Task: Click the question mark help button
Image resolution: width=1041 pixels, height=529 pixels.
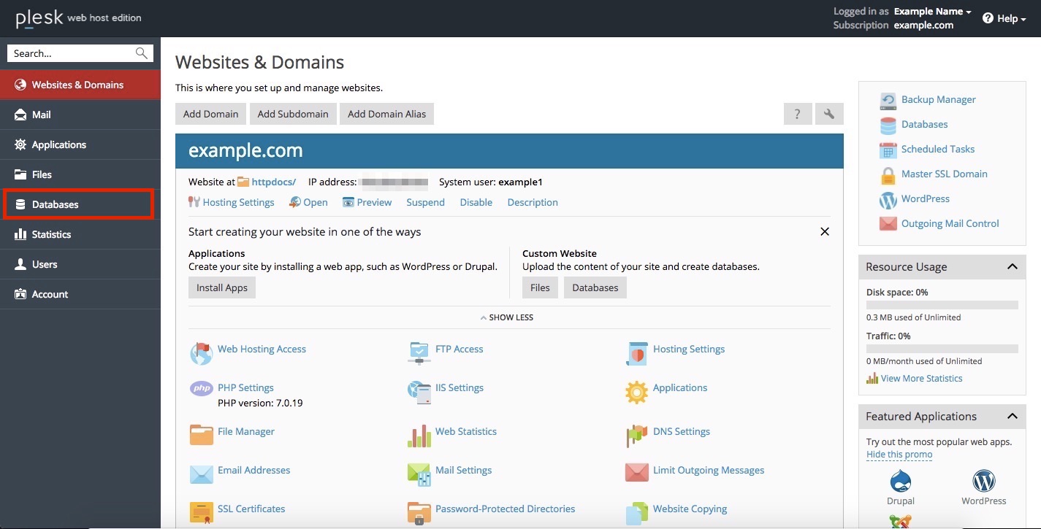Action: [798, 114]
